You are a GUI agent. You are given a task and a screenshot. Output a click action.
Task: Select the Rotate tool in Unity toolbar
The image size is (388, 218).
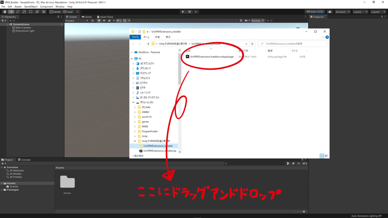pyautogui.click(x=17, y=12)
